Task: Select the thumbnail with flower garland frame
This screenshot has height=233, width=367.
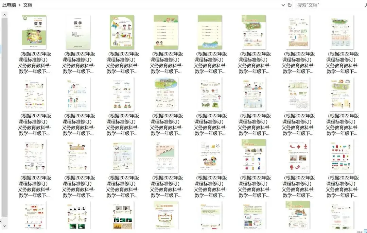Action: tap(166, 215)
